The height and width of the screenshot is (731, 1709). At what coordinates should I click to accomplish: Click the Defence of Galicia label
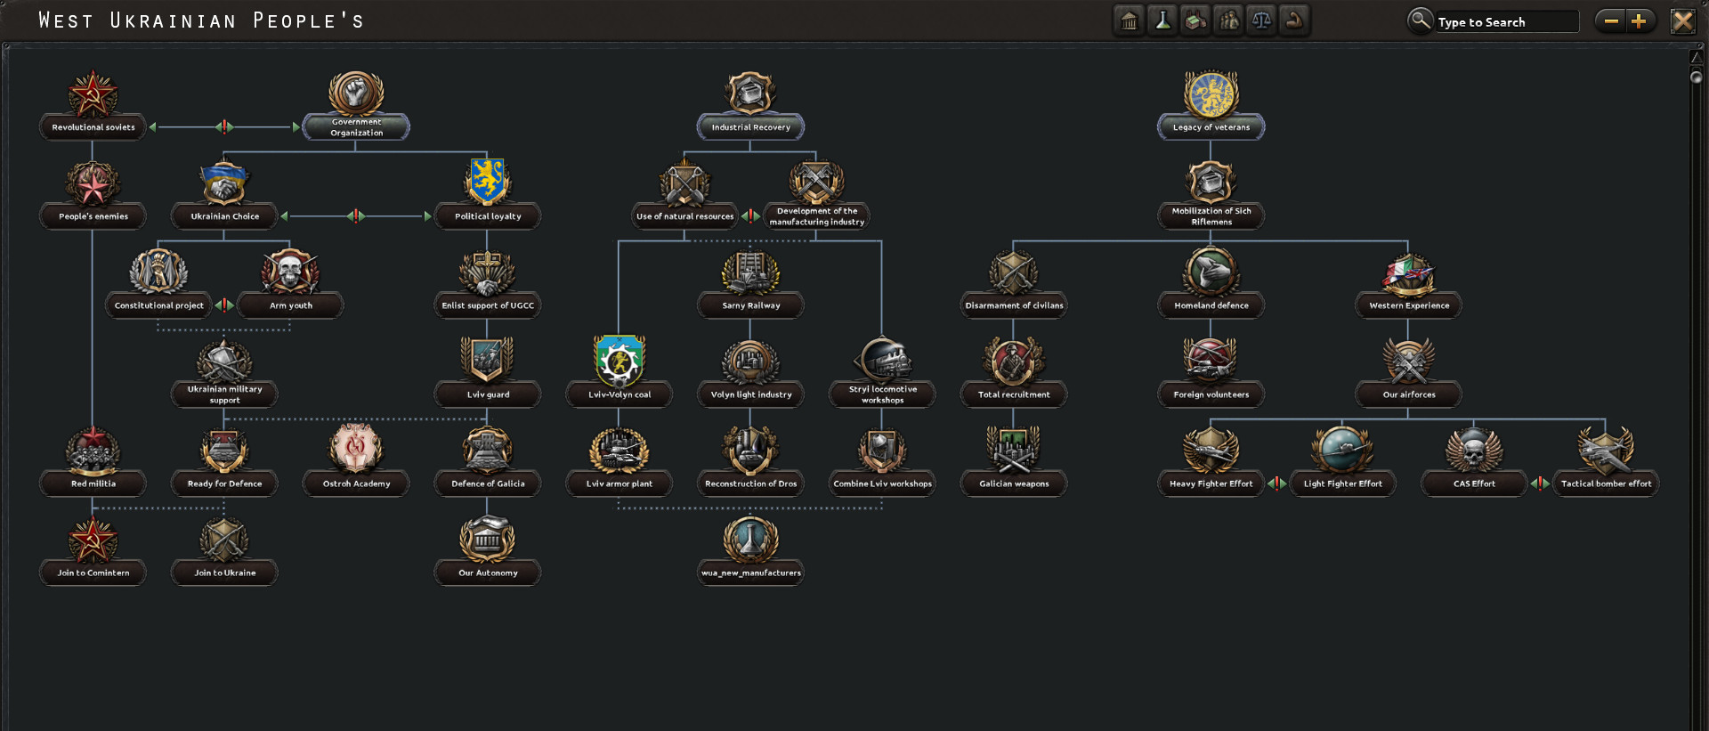pyautogui.click(x=488, y=483)
